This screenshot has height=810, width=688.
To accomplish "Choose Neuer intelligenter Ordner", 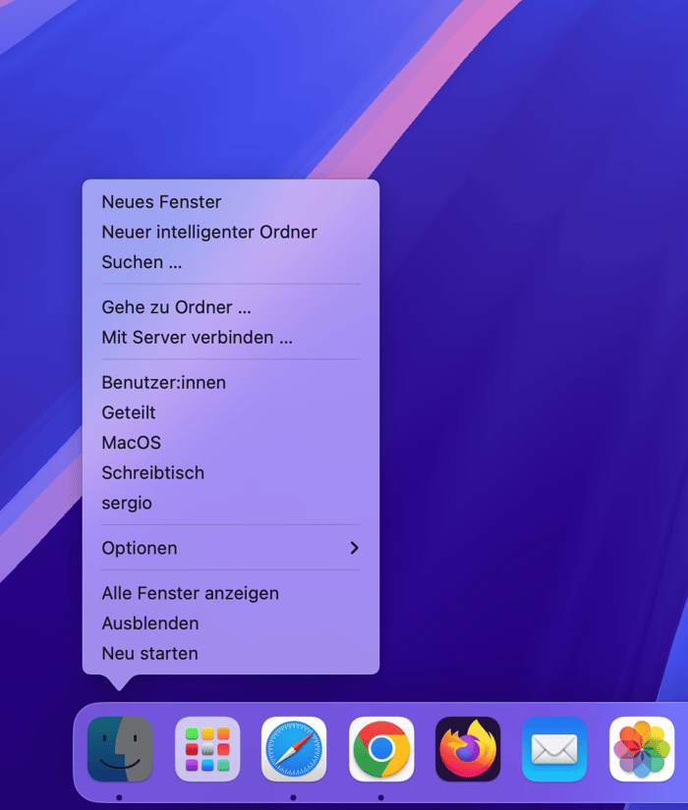I will tap(209, 233).
